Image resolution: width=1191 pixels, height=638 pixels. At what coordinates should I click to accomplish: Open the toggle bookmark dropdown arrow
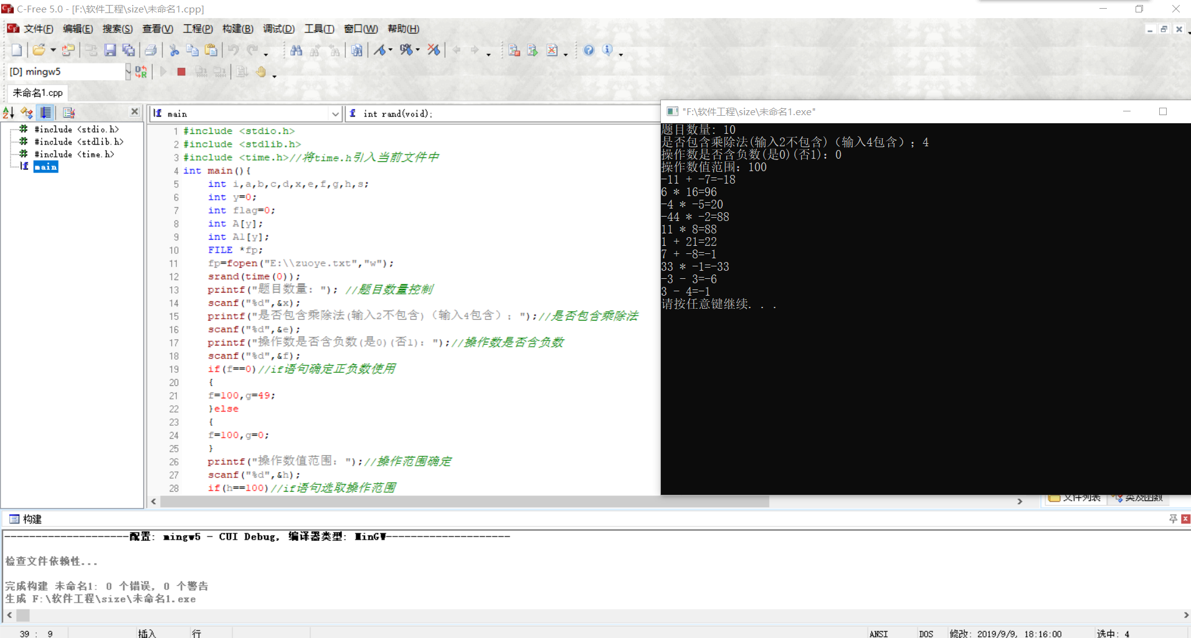coord(391,50)
